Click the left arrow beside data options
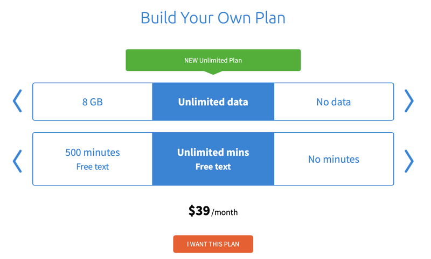Screen dimensions: 431x259 click(x=18, y=101)
